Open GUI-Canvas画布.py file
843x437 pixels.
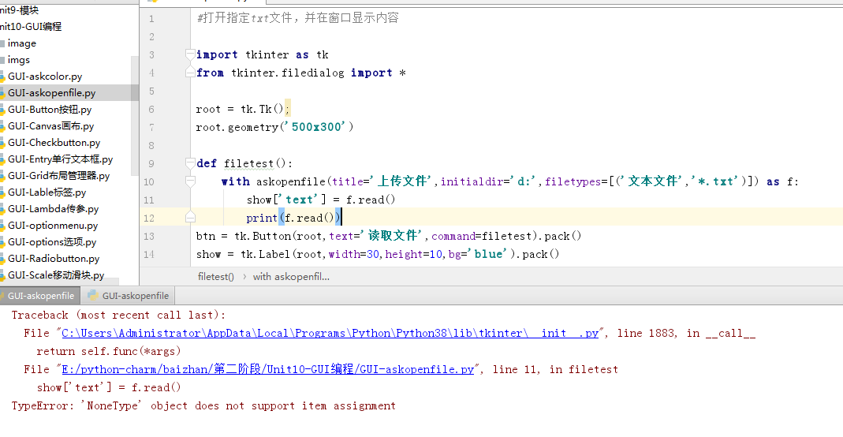point(50,126)
